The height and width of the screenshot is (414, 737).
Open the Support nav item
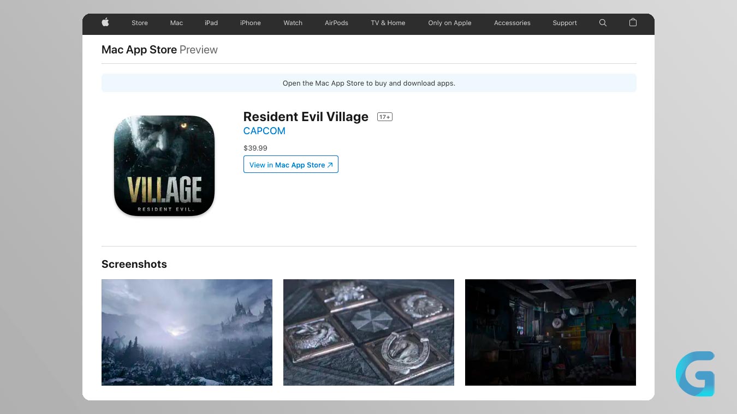564,23
